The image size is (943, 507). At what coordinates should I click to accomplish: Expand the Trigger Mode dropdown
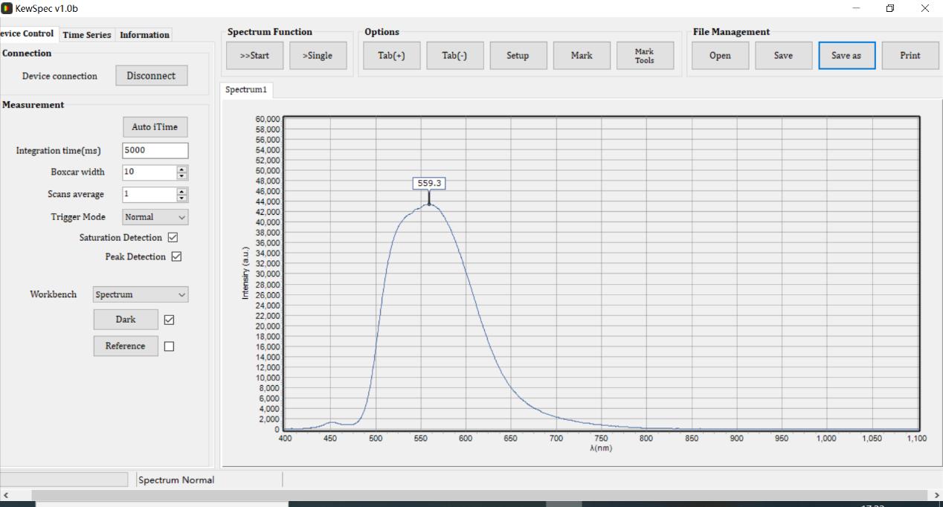pyautogui.click(x=155, y=217)
